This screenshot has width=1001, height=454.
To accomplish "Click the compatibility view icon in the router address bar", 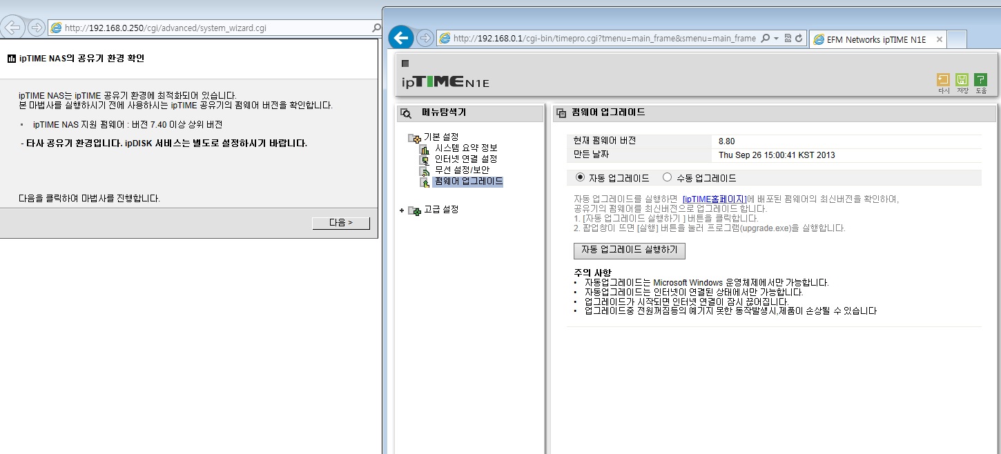I will click(x=788, y=39).
